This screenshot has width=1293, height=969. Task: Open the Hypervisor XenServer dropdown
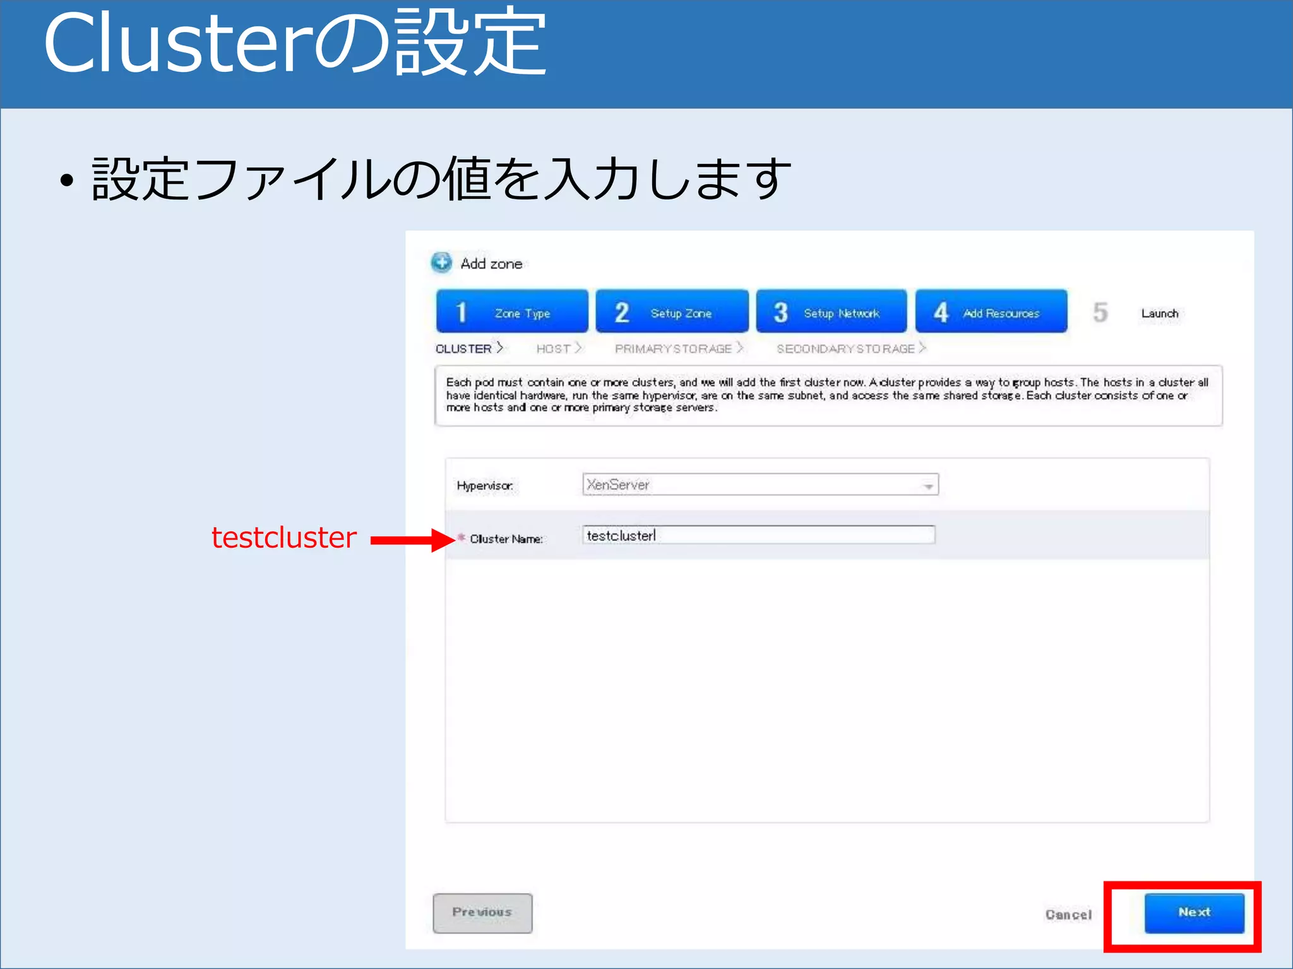tap(760, 484)
